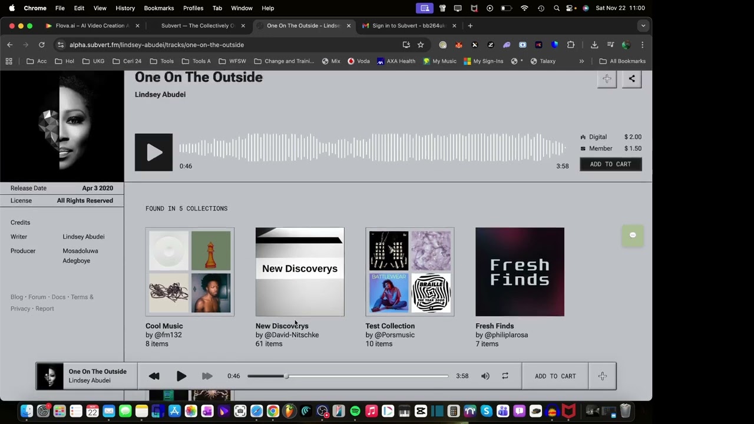Viewport: 754px width, 424px height.
Task: Open the Blog footer link
Action: 16,297
